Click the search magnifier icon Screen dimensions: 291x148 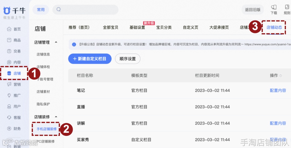coord(58,9)
